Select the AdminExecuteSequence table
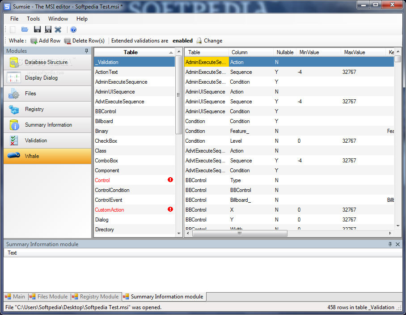Image resolution: width=406 pixels, height=315 pixels. [135, 82]
